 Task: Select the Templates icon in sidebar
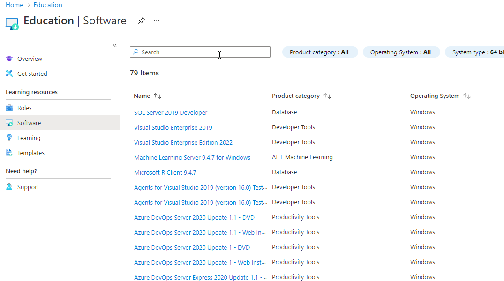click(8, 152)
